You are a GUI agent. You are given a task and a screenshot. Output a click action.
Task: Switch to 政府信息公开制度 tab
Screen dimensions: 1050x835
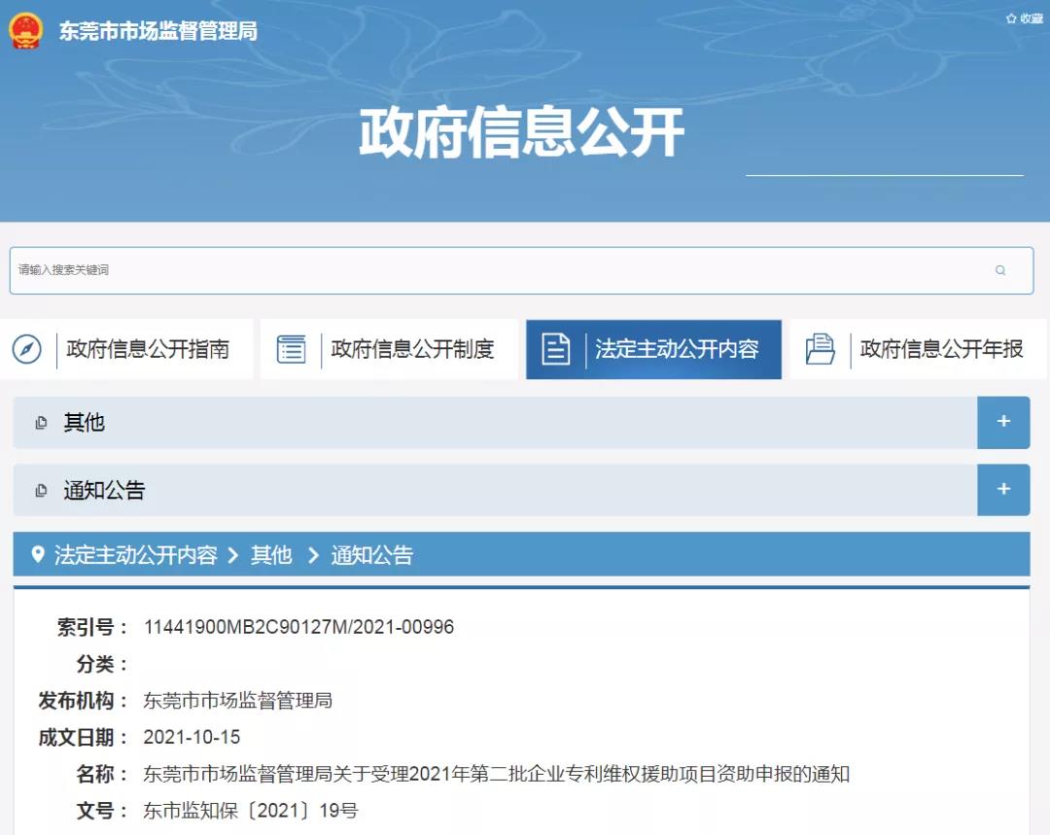(x=412, y=350)
